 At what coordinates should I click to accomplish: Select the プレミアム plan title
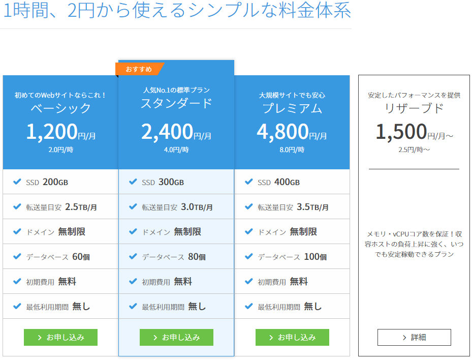tap(292, 108)
